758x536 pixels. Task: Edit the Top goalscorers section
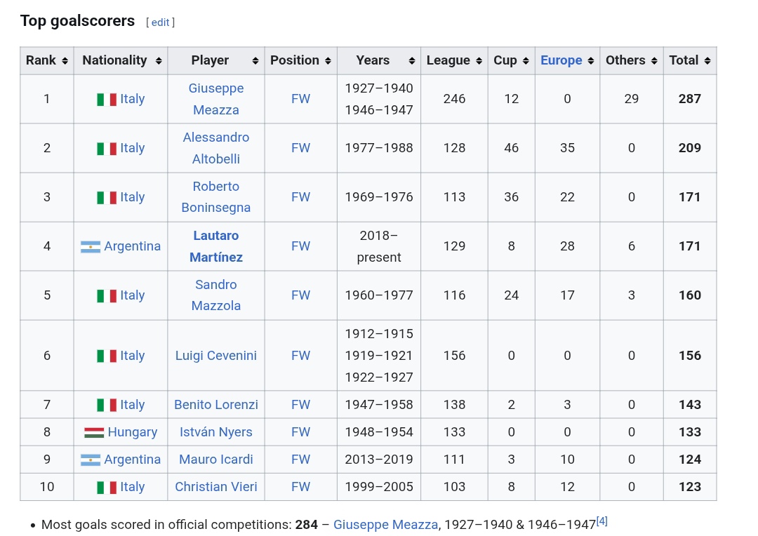pyautogui.click(x=160, y=22)
